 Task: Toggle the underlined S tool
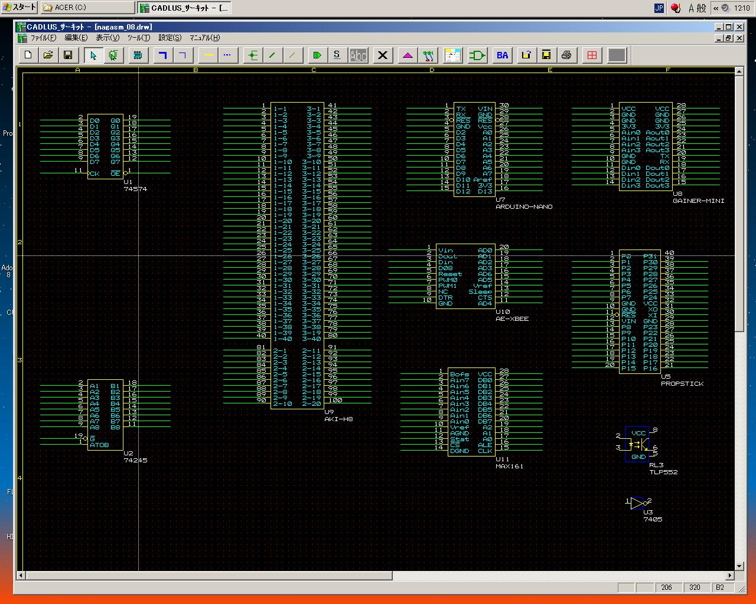click(337, 55)
